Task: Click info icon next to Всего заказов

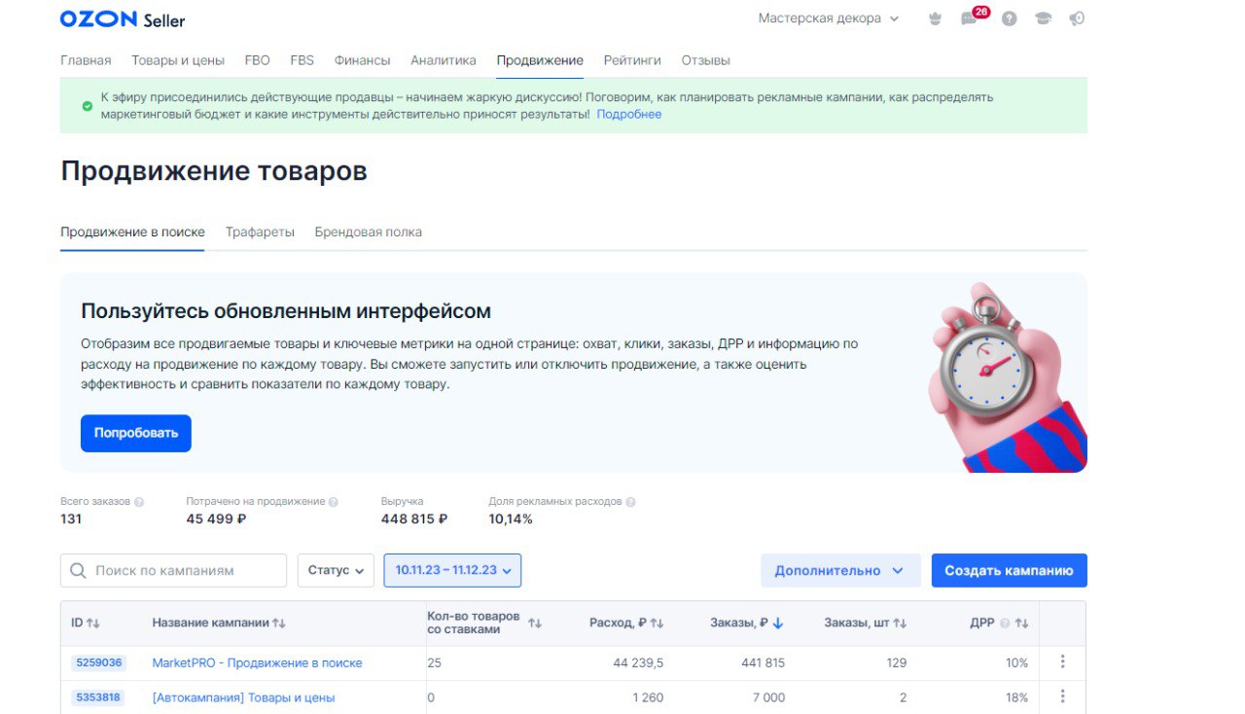Action: click(139, 502)
